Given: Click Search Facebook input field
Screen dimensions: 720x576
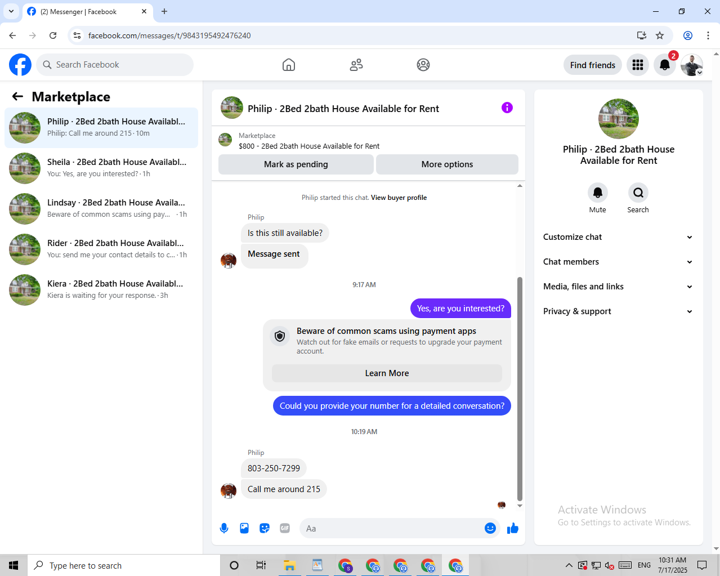Looking at the screenshot, I should (x=115, y=65).
